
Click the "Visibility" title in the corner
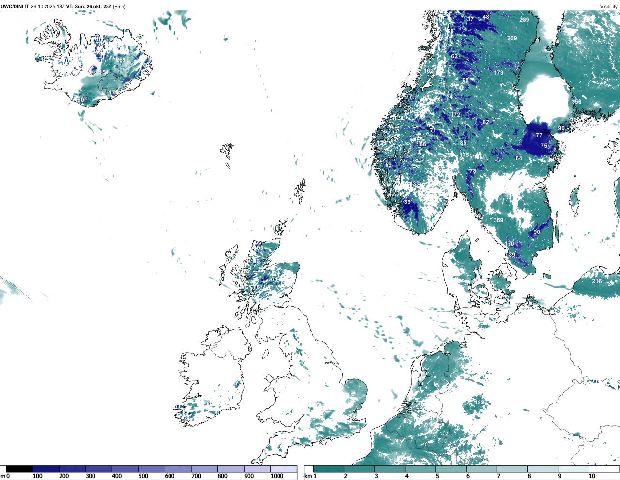click(x=609, y=6)
